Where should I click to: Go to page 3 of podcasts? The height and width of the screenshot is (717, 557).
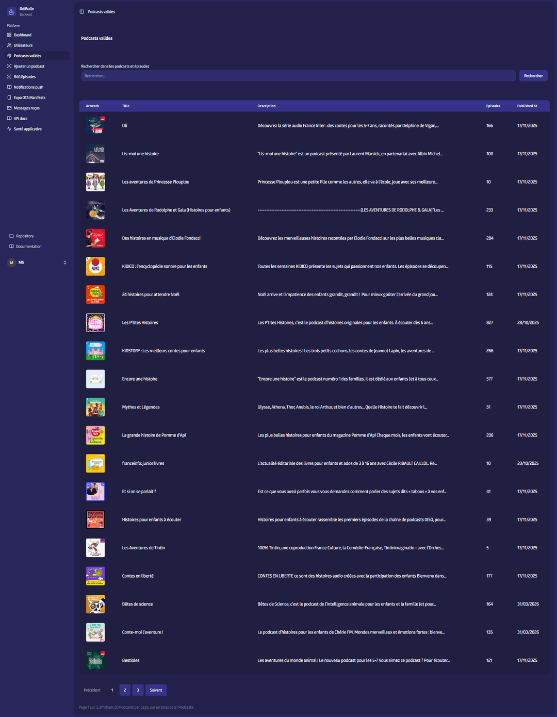point(138,690)
